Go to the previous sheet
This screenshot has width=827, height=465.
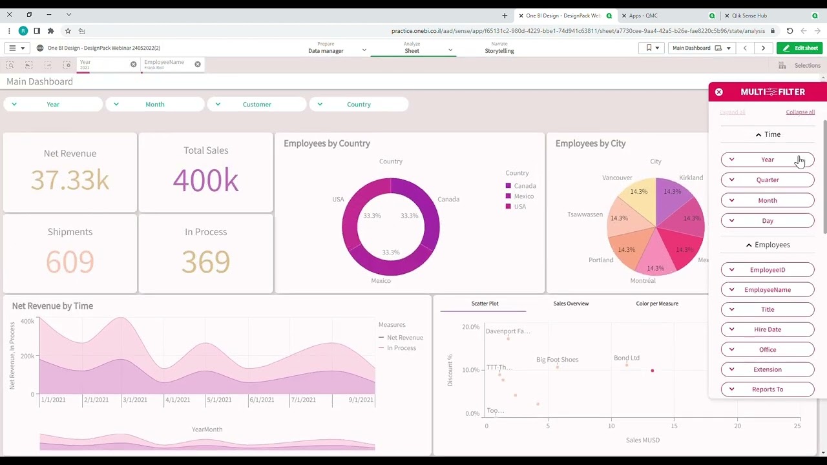click(x=745, y=48)
